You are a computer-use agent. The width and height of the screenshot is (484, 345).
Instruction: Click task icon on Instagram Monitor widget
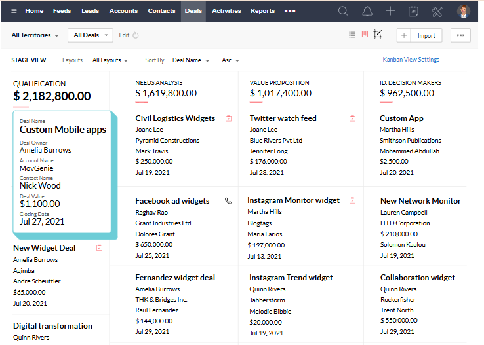[352, 200]
